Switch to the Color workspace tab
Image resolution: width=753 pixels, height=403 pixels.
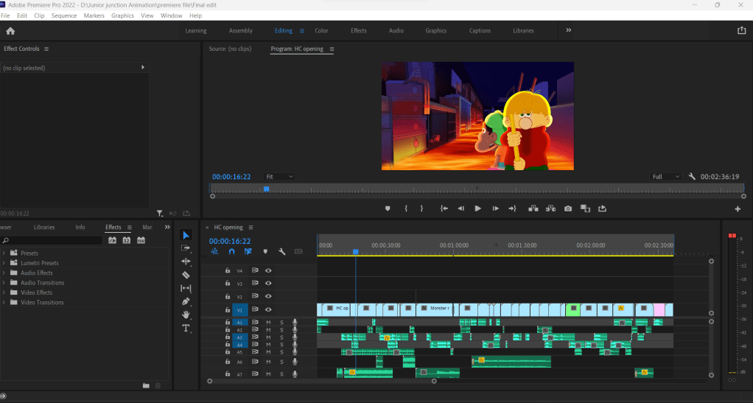click(321, 31)
